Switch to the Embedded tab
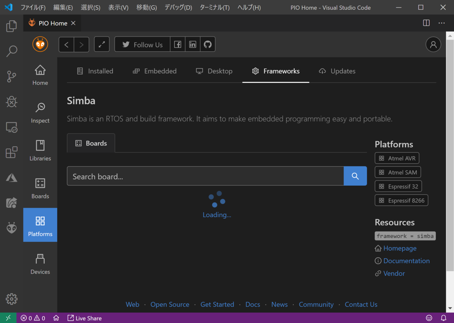Screen dimensions: 454x323 pyautogui.click(x=155, y=71)
